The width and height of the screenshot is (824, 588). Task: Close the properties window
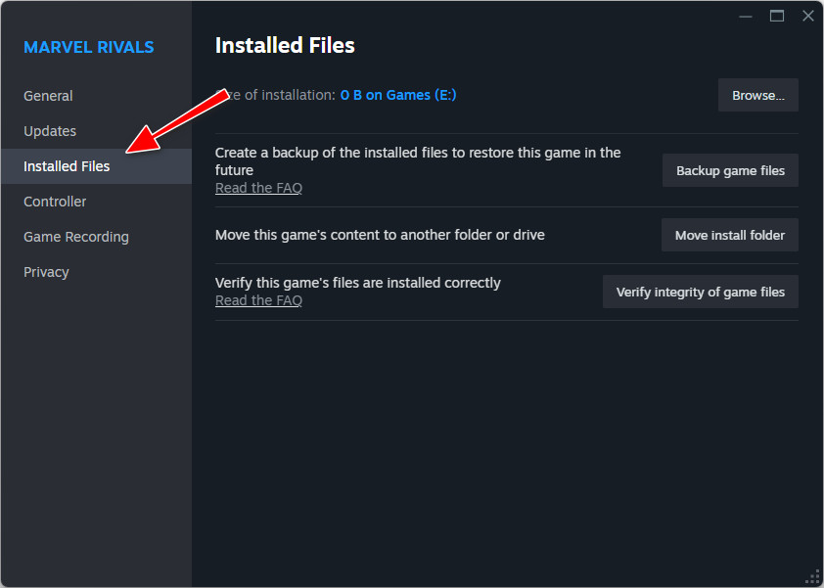pyautogui.click(x=808, y=17)
